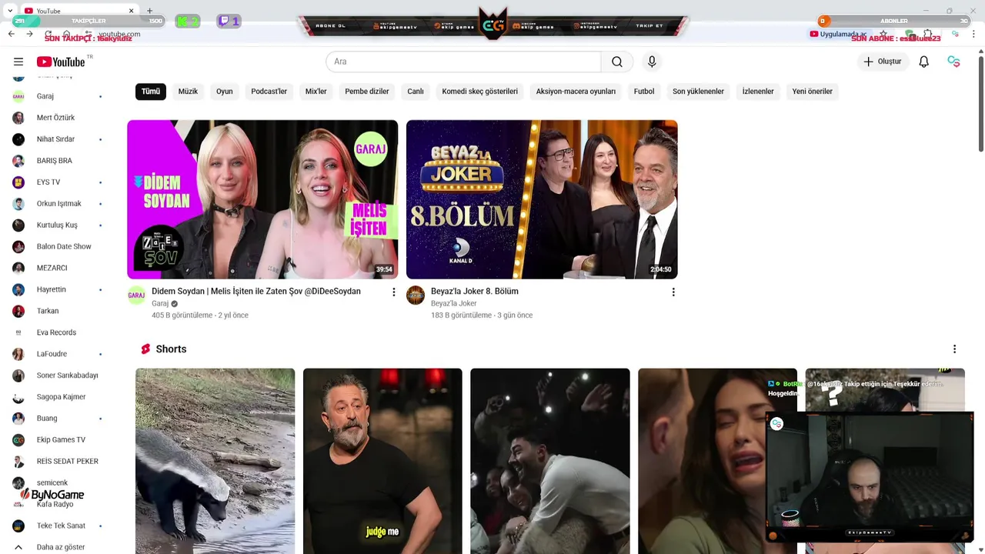Select the Pembe diziler chip

tap(367, 92)
